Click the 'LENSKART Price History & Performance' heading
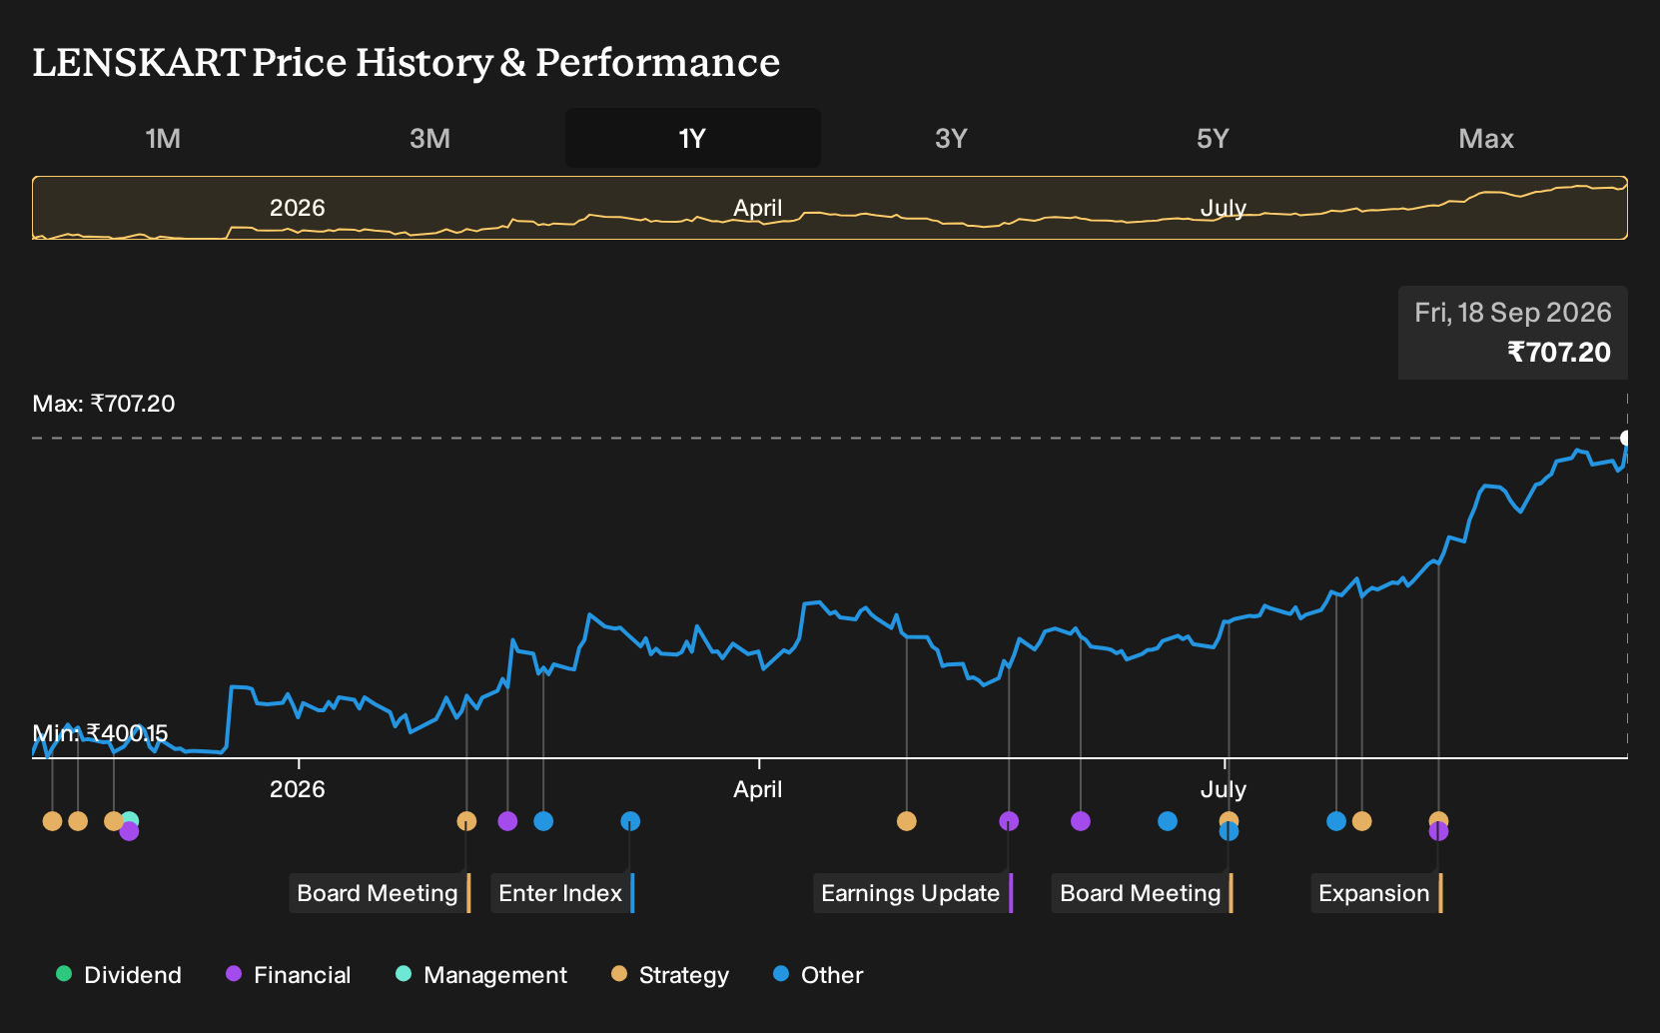This screenshot has width=1660, height=1033. tap(407, 62)
